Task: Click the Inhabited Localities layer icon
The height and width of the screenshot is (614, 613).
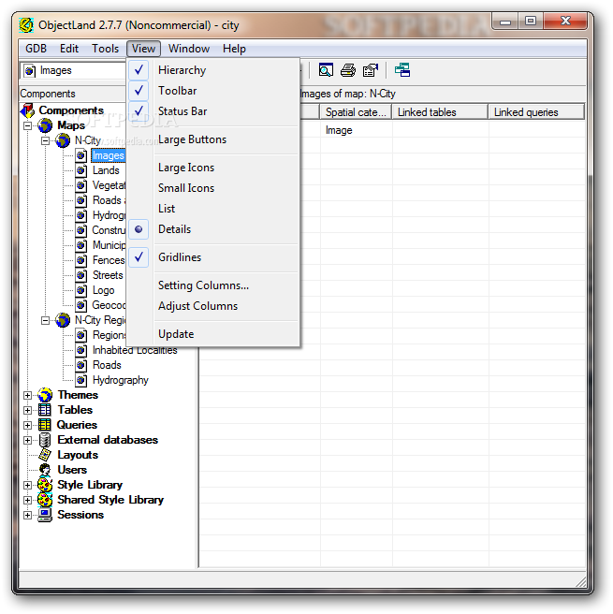Action: [x=81, y=350]
